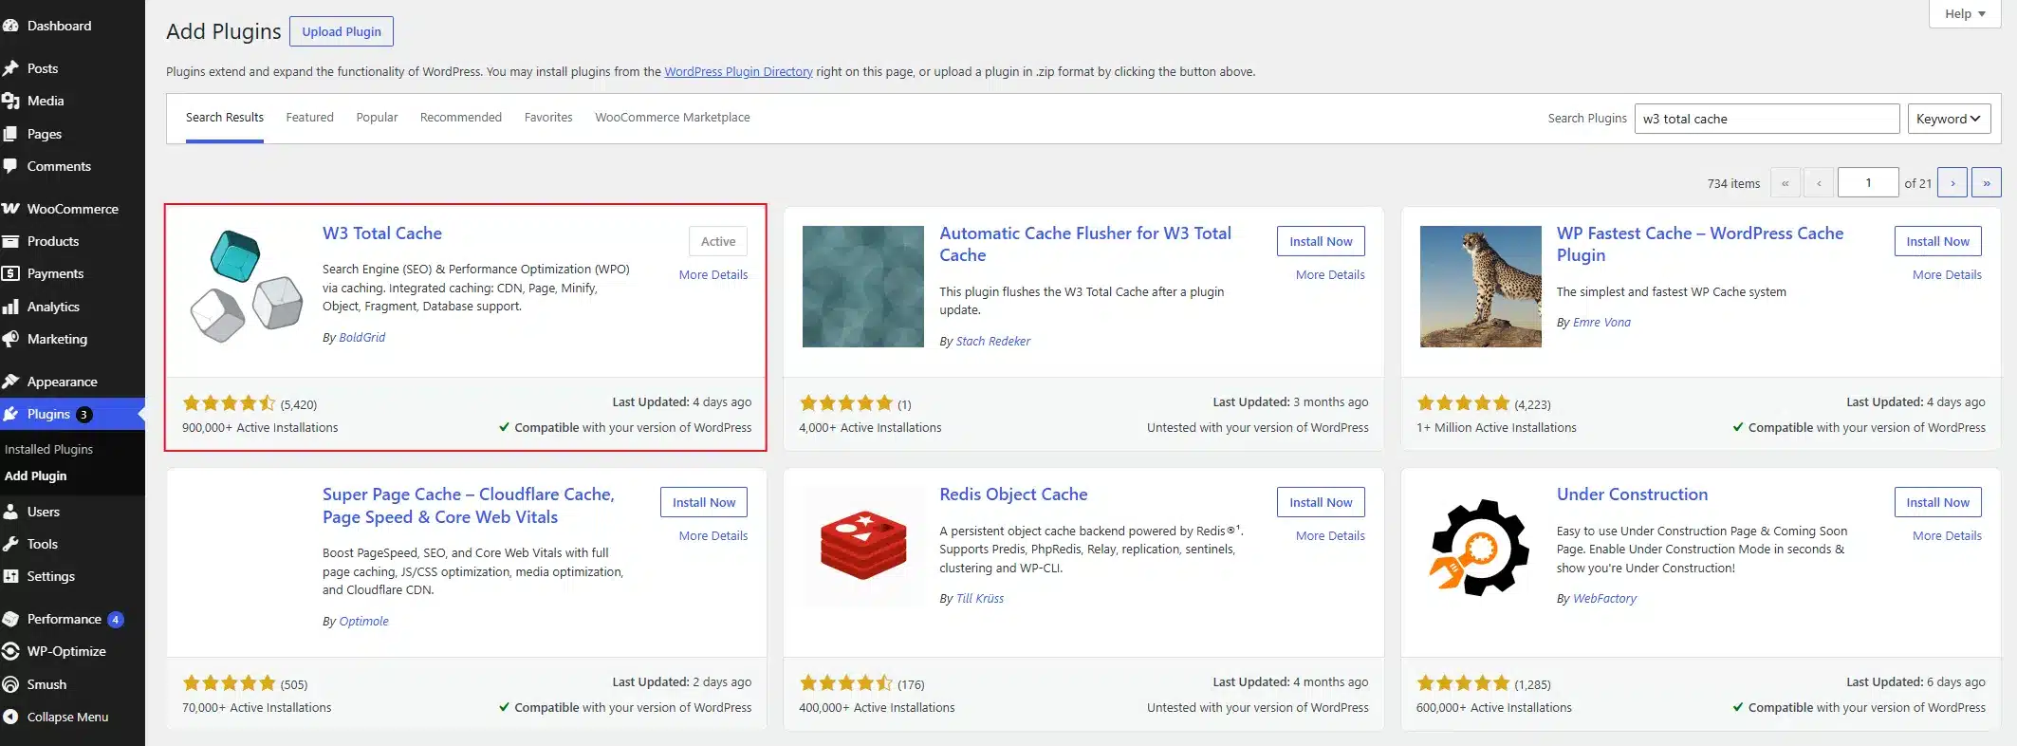Expand the Help dropdown tab
This screenshot has height=746, width=2017.
(x=1965, y=13)
